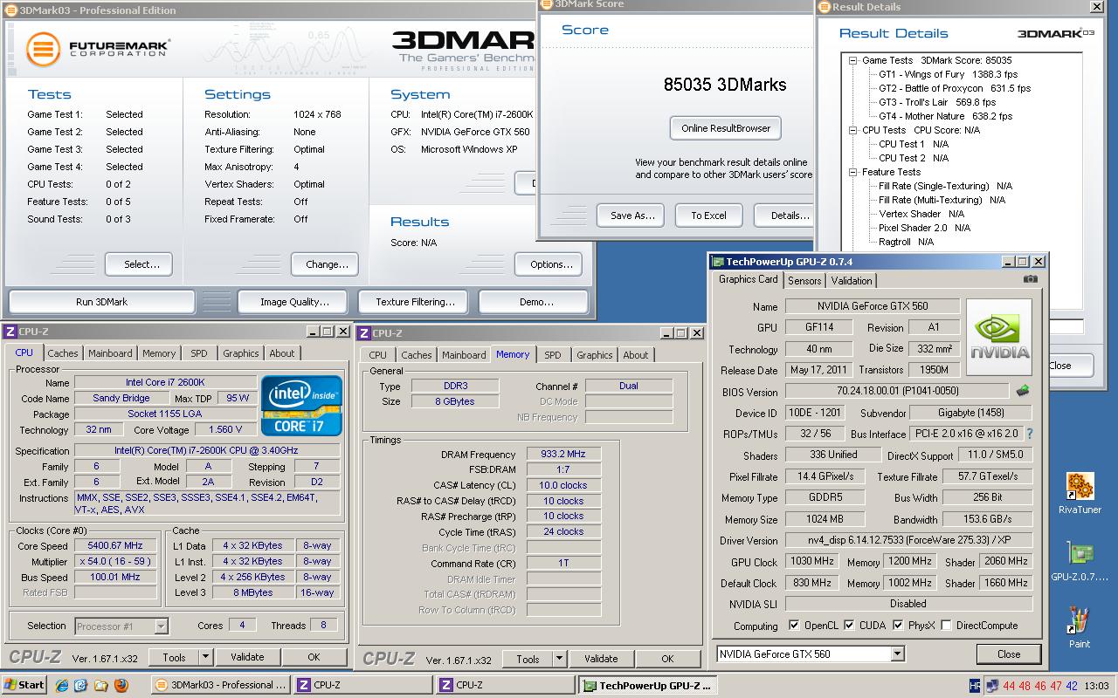Open the Windows Start menu

pyautogui.click(x=24, y=685)
